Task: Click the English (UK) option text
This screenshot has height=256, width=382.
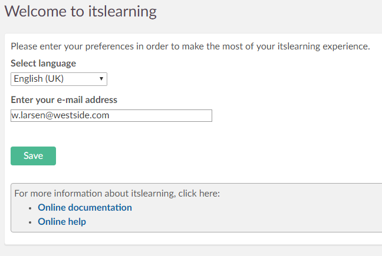Action: pyautogui.click(x=38, y=79)
